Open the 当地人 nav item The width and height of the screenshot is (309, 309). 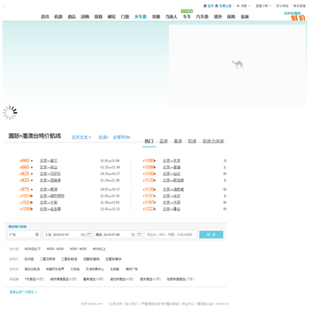(x=172, y=17)
